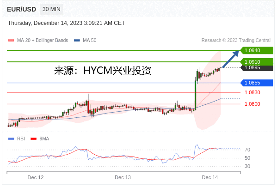Image resolution: width=277 pixels, height=187 pixels.
Task: Click the 1.0940 green price tag
Action: click(257, 50)
